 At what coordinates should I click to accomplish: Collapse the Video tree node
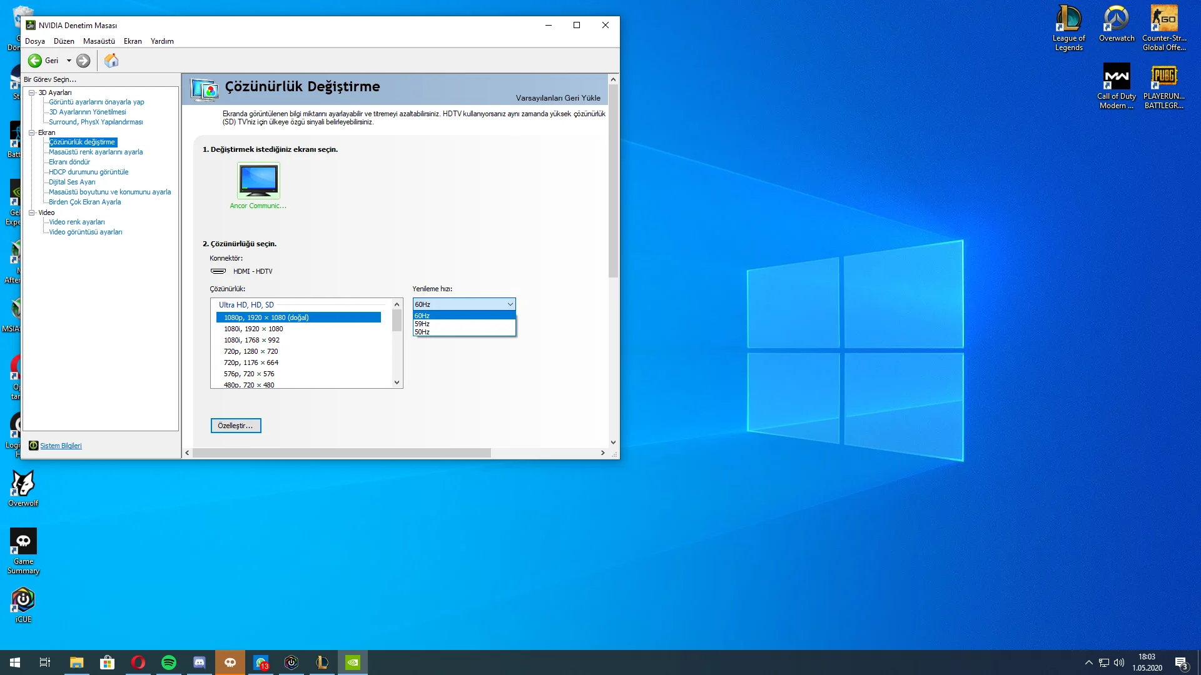coord(32,212)
